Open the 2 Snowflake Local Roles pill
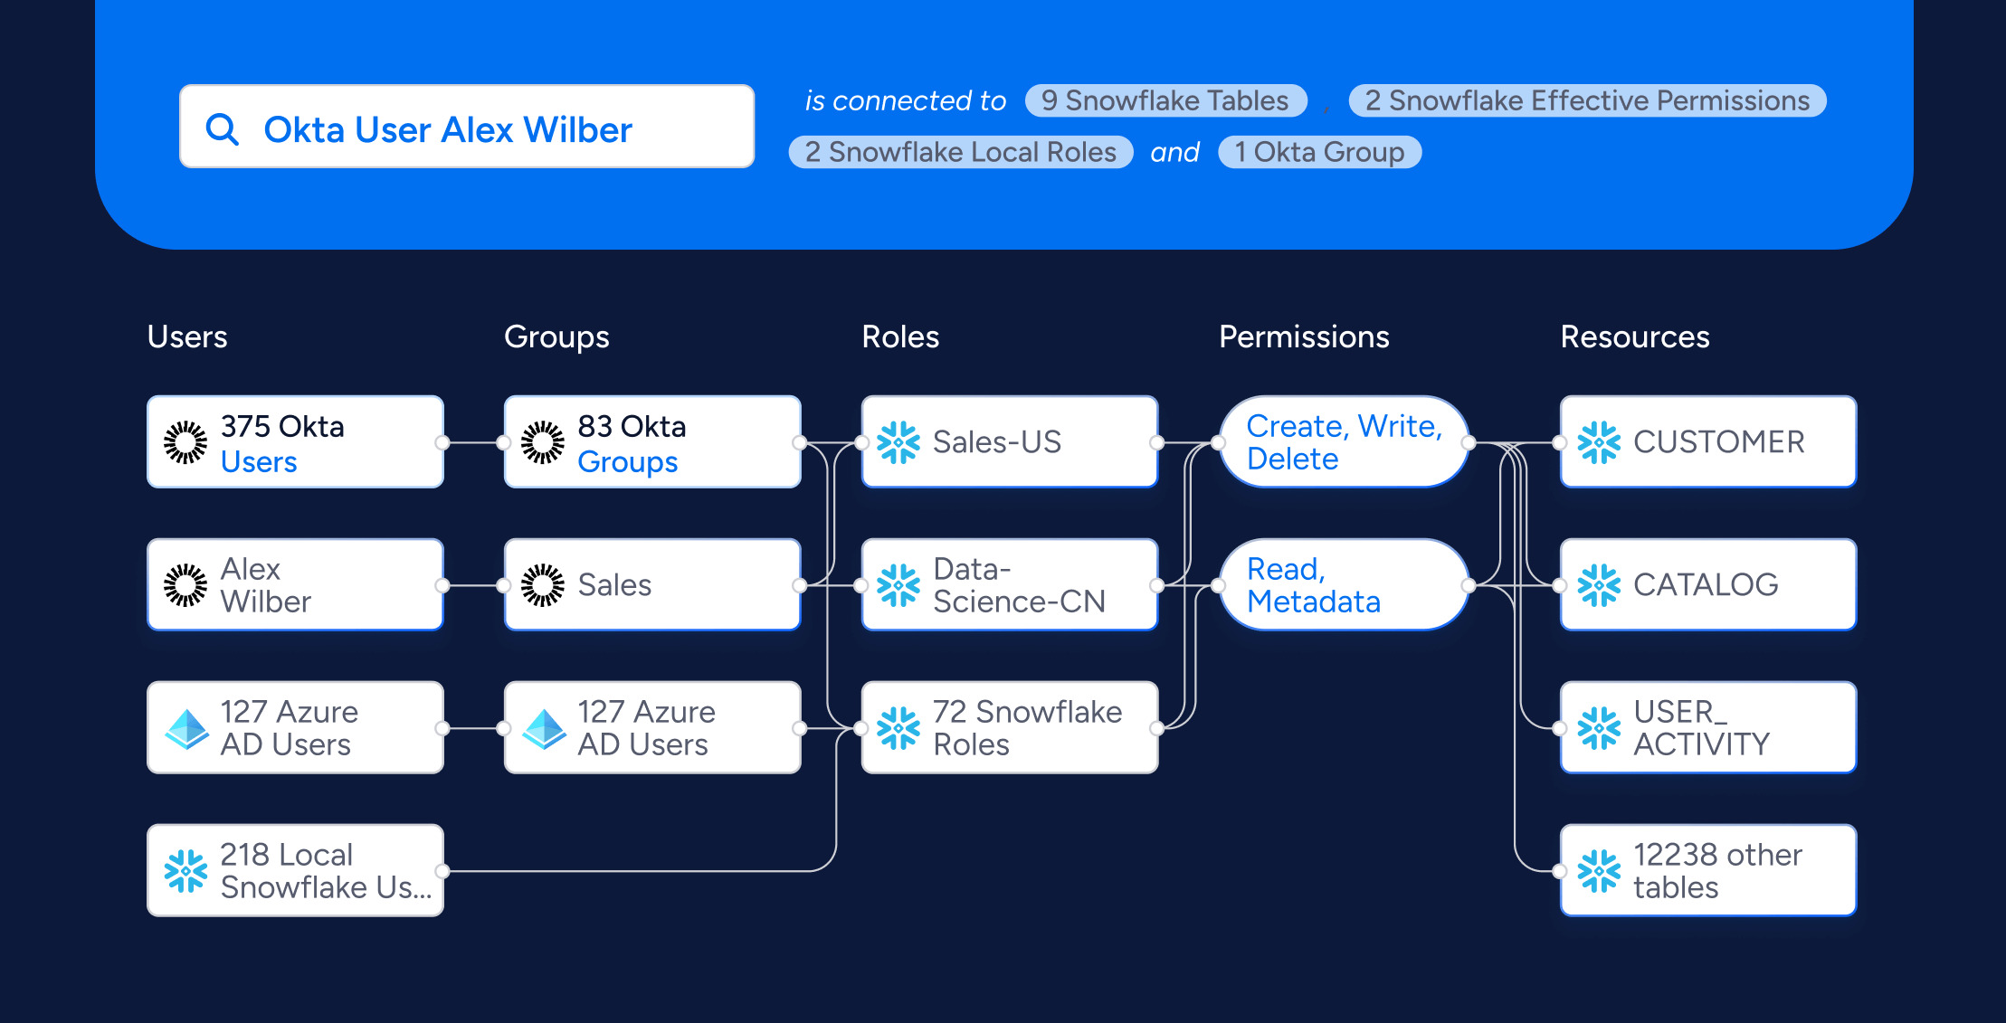Image resolution: width=2006 pixels, height=1023 pixels. point(961,152)
